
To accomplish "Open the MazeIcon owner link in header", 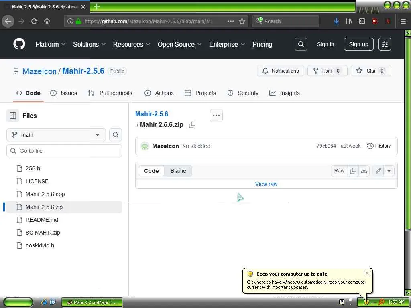I will coord(39,71).
